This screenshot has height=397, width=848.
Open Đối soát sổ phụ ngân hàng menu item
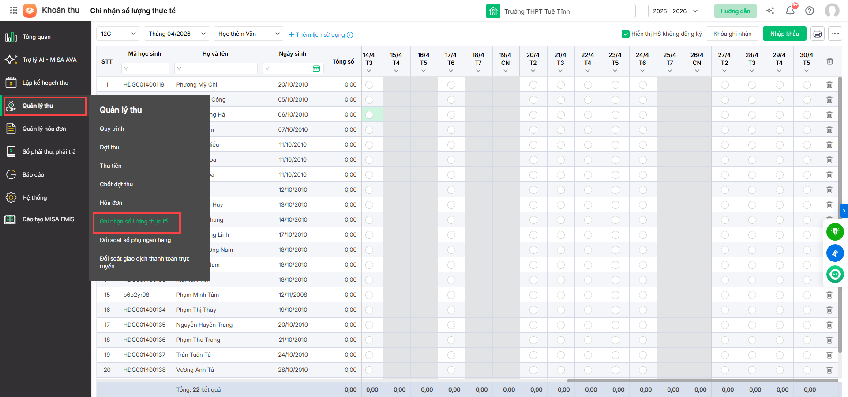(x=135, y=240)
